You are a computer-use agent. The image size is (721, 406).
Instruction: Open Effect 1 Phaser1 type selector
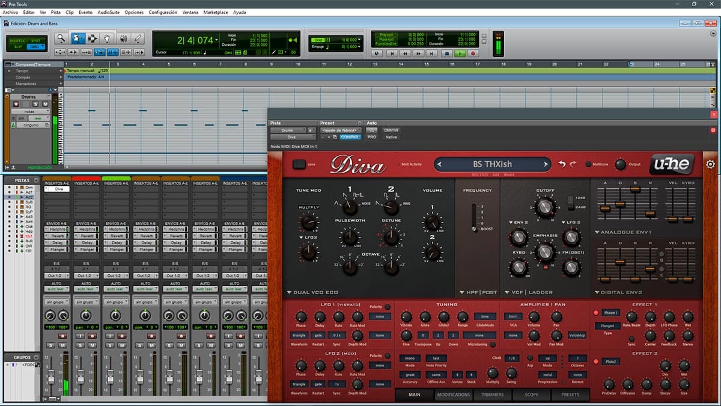[x=610, y=313]
